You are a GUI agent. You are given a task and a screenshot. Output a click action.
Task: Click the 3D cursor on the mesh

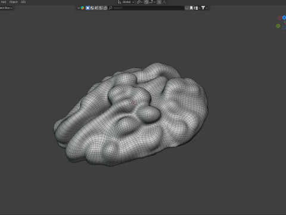click(133, 103)
